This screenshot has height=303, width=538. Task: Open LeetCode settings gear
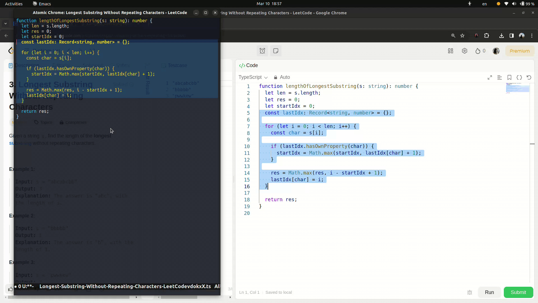click(x=465, y=51)
